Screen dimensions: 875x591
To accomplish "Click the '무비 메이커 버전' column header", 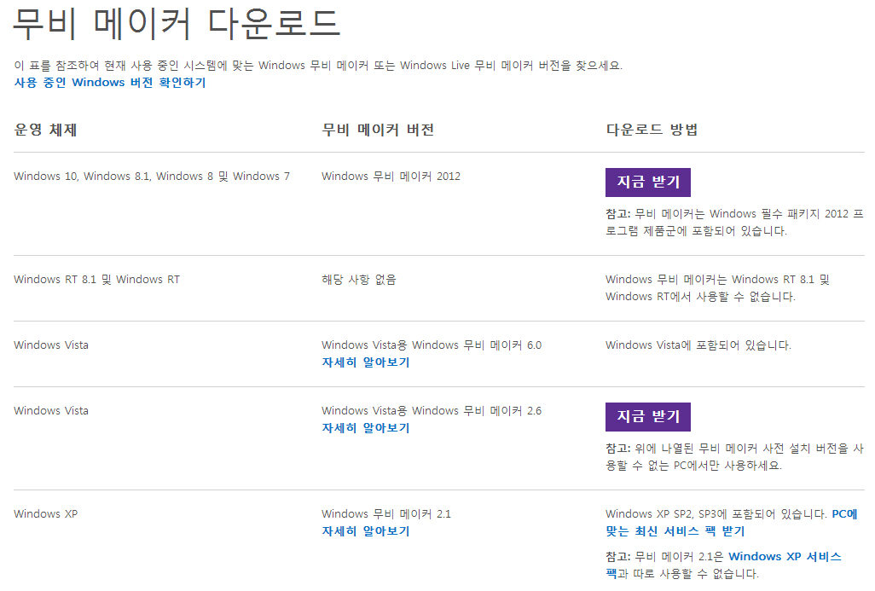I will coord(378,130).
